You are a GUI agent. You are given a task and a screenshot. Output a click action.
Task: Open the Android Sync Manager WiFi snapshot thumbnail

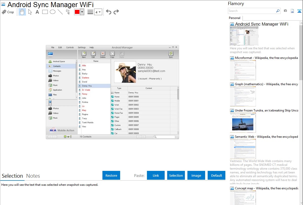click(244, 36)
